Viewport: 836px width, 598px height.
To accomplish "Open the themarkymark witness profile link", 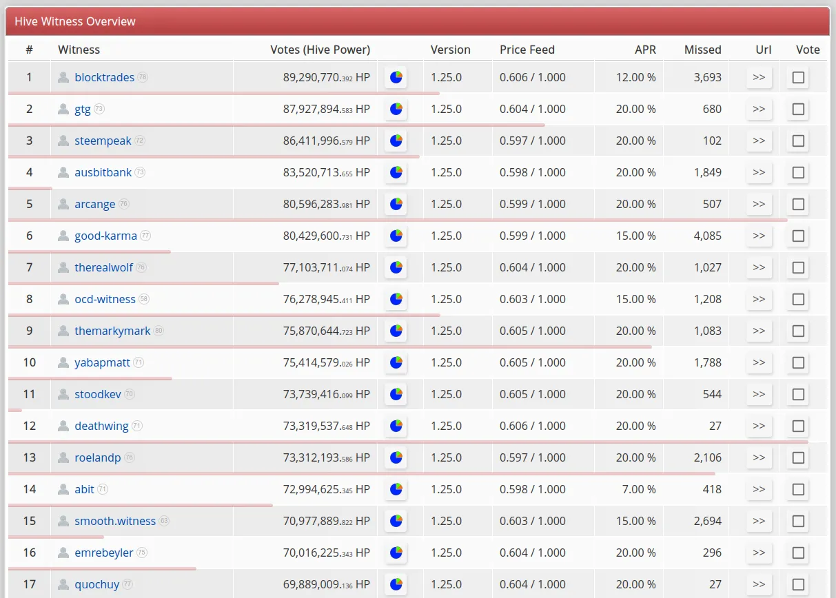I will [x=112, y=331].
